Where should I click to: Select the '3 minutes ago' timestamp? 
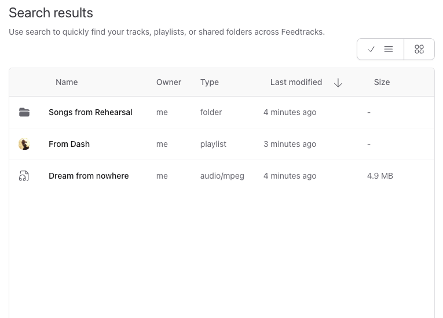pos(290,144)
